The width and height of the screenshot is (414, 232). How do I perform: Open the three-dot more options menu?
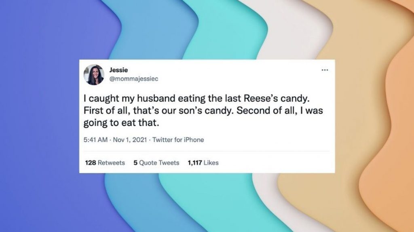(325, 70)
